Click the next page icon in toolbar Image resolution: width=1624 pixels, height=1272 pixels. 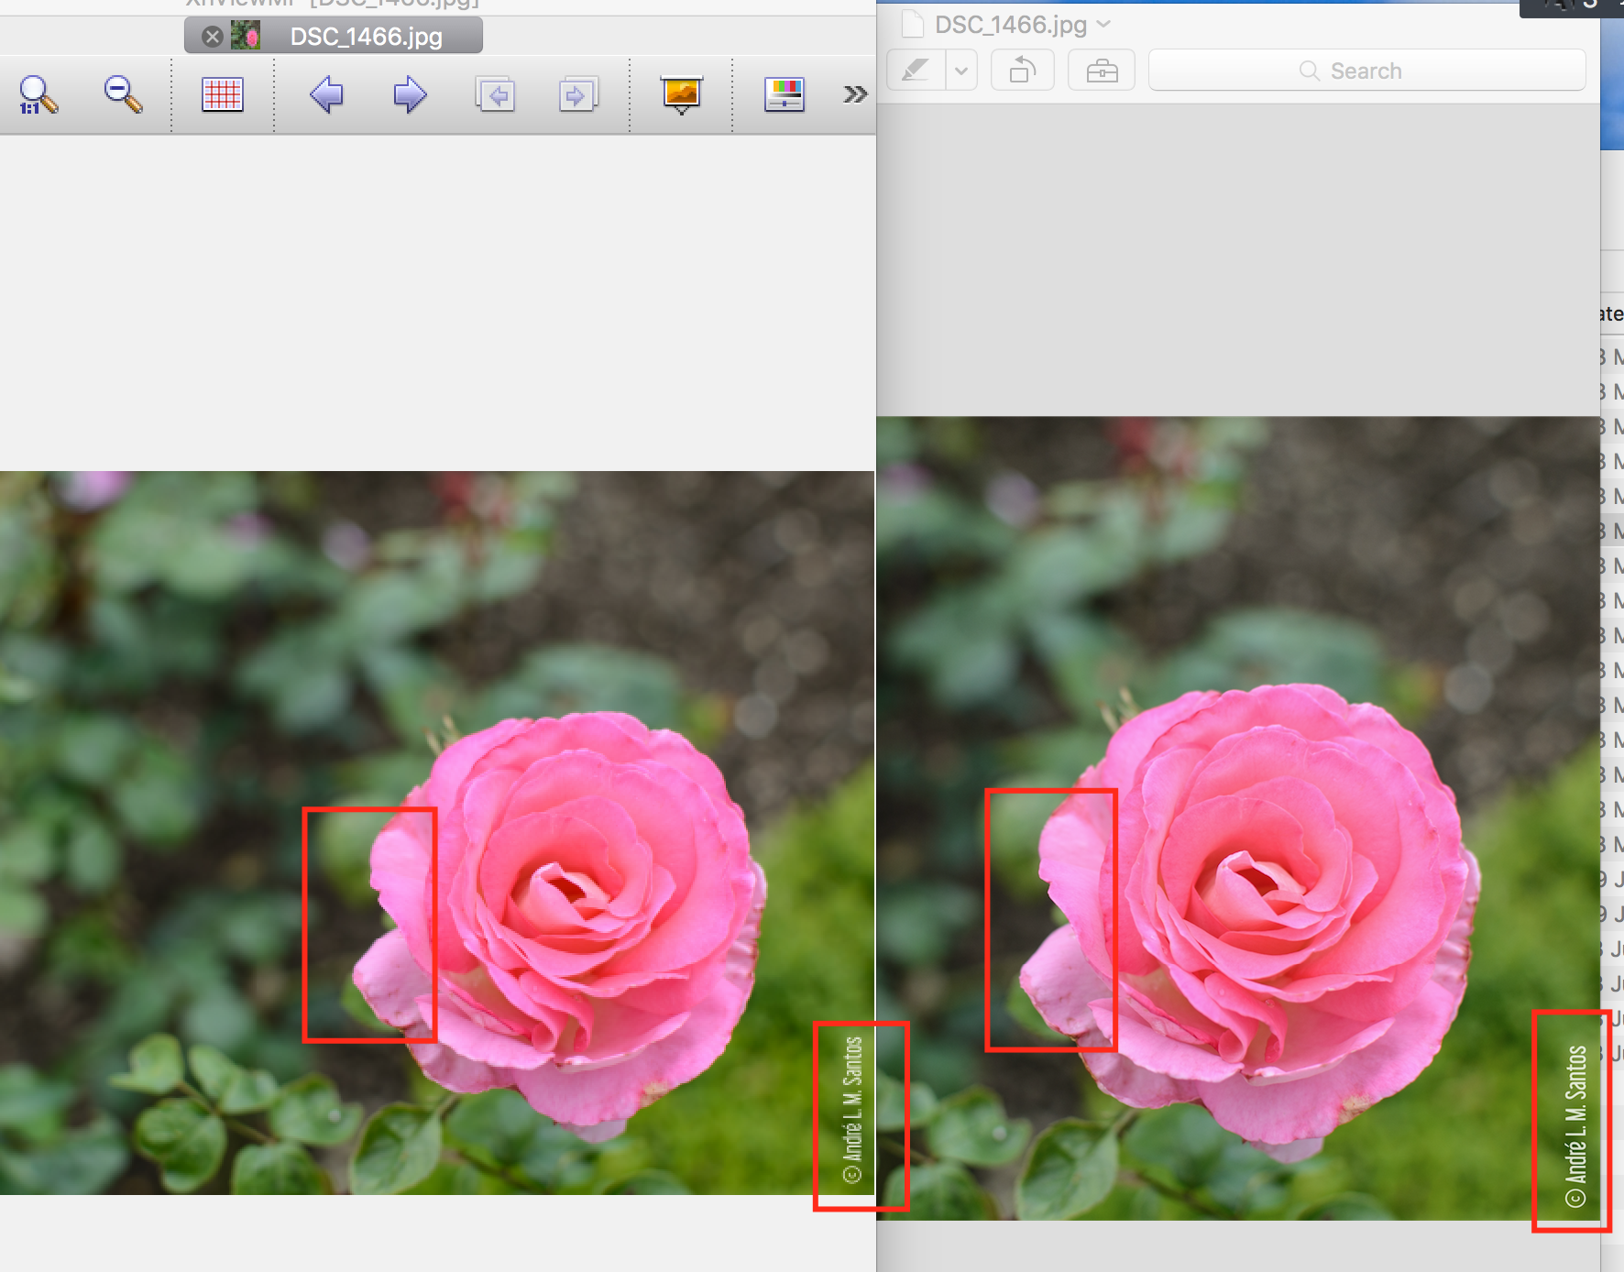pos(577,94)
